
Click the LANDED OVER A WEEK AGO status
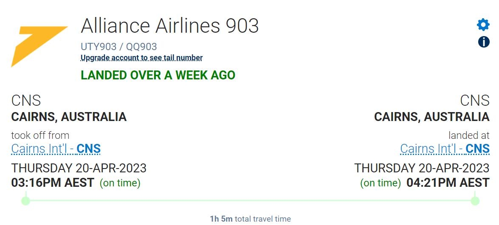click(x=158, y=75)
